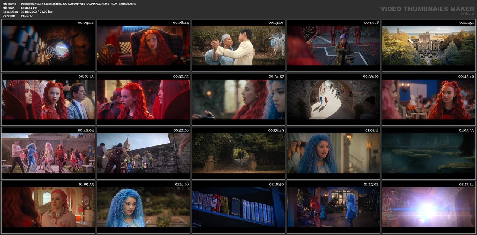The height and width of the screenshot is (235, 477).
Task: Click the thumbnail at 00:17:28
Action: (x=334, y=45)
